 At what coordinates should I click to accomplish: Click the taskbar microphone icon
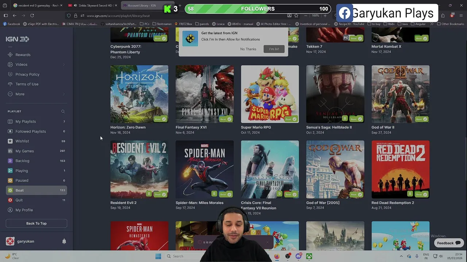click(x=417, y=256)
